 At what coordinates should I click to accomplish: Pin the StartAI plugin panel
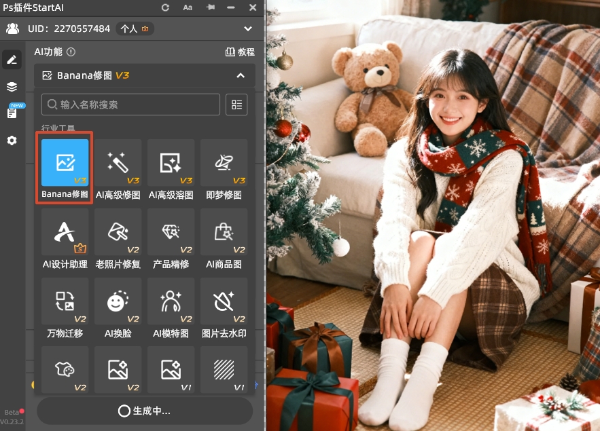(210, 7)
